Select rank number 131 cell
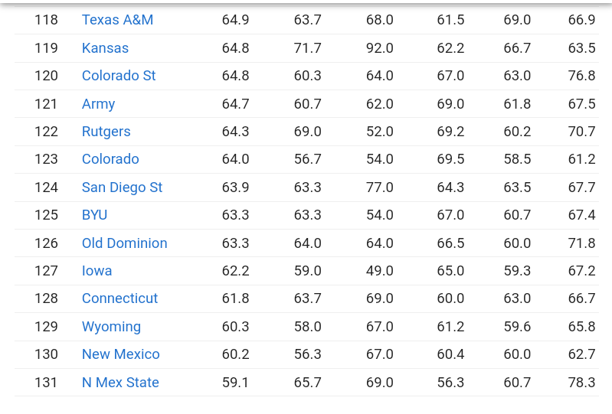The width and height of the screenshot is (612, 414). click(x=46, y=383)
